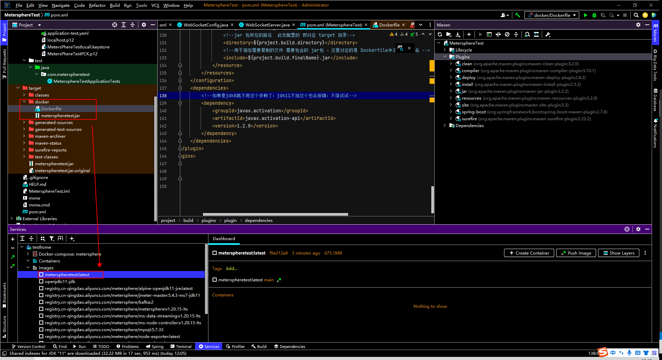The image size is (662, 360).
Task: Click Create Container button
Action: point(529,253)
